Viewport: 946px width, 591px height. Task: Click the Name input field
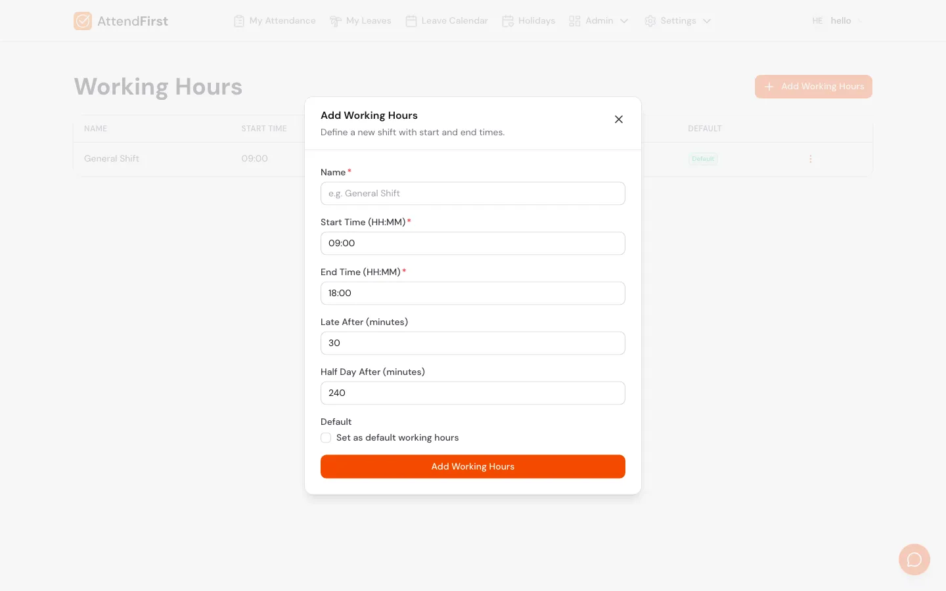click(472, 193)
